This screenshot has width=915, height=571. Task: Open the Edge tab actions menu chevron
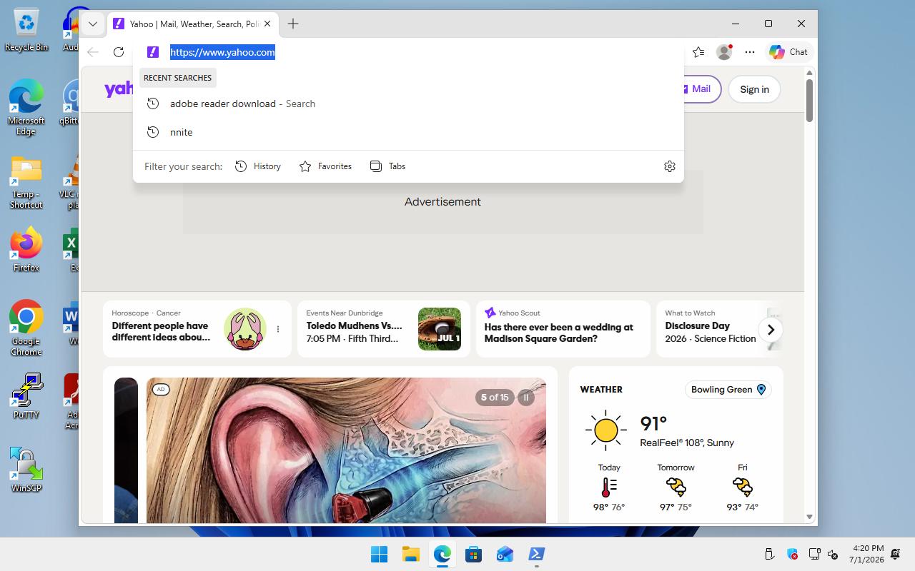click(x=93, y=24)
